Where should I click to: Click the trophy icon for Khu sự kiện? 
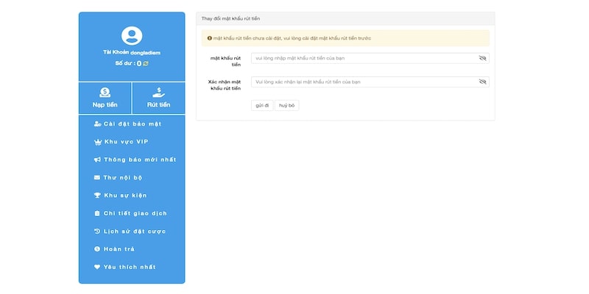click(x=97, y=196)
